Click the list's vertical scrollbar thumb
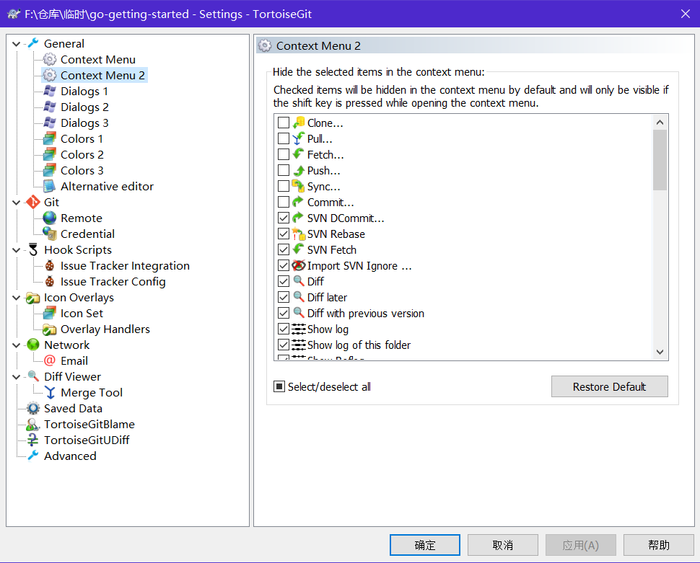Viewport: 700px width, 563px height. tap(660, 160)
